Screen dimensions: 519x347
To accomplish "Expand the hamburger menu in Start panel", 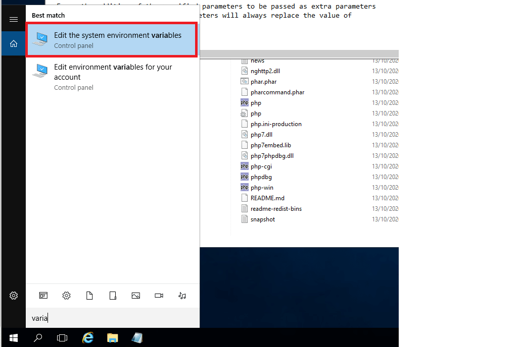I will pyautogui.click(x=14, y=20).
